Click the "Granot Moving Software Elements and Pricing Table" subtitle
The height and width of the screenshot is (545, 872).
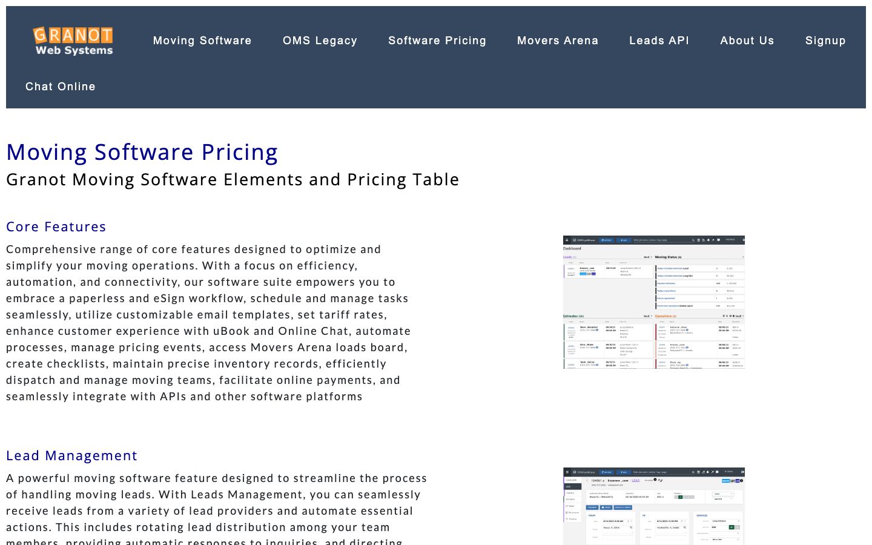pos(233,179)
